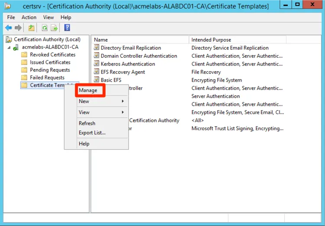Select the Revoked Certificates folder
The image size is (325, 226).
(x=52, y=55)
